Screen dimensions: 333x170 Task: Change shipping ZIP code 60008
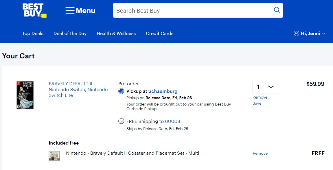pyautogui.click(x=172, y=121)
